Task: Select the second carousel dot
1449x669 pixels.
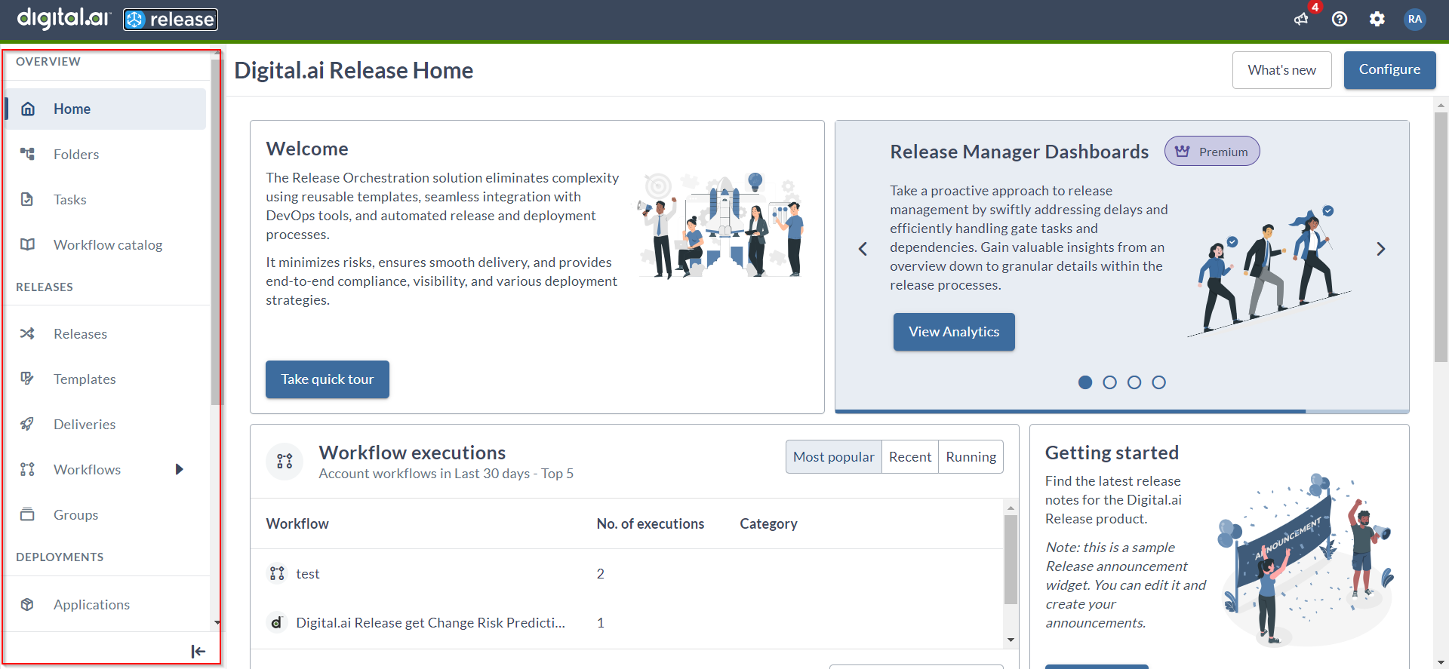Action: (x=1109, y=382)
